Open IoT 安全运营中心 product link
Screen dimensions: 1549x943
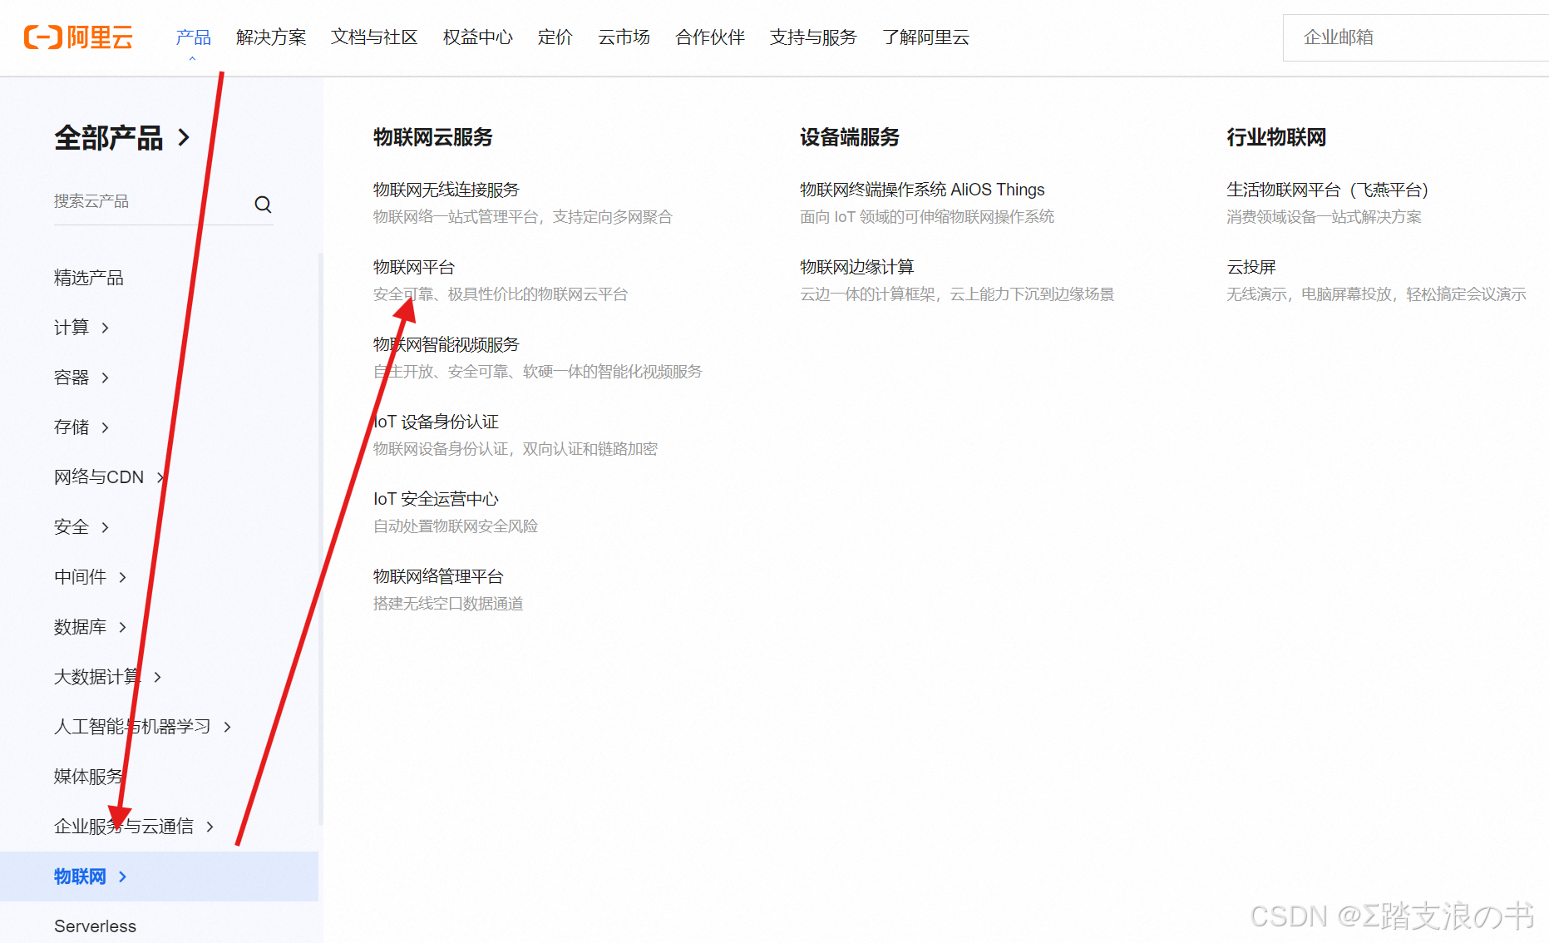[x=436, y=499]
